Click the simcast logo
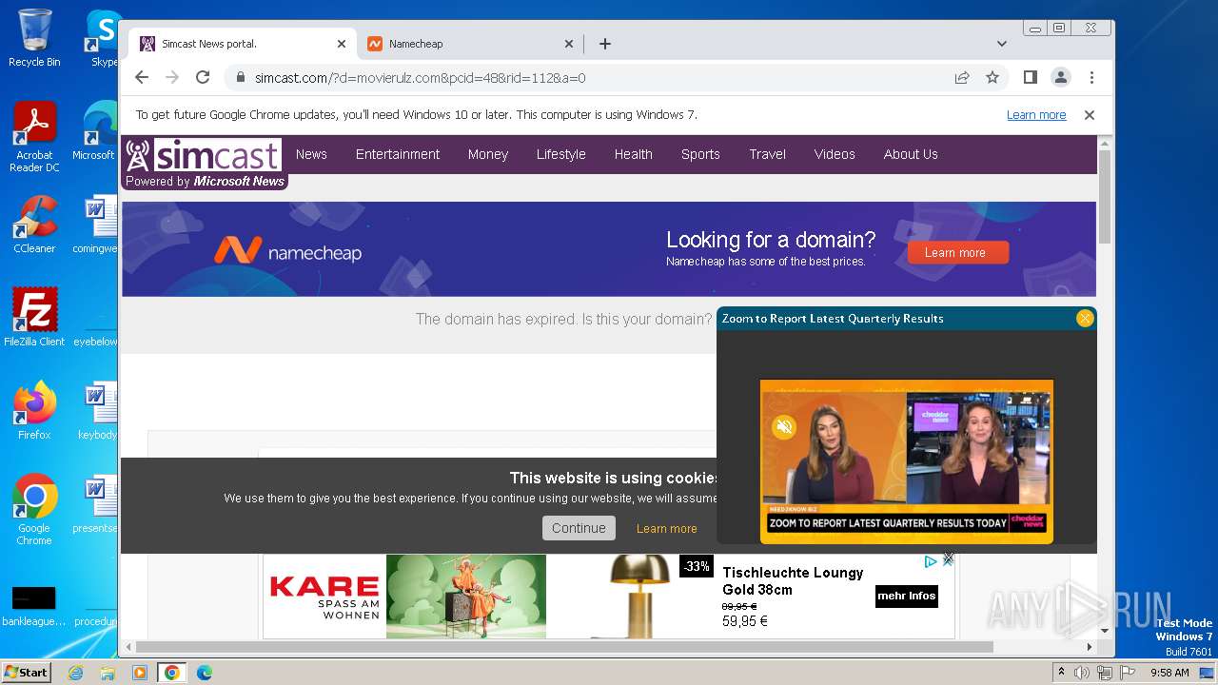This screenshot has height=685, width=1218. 204,155
